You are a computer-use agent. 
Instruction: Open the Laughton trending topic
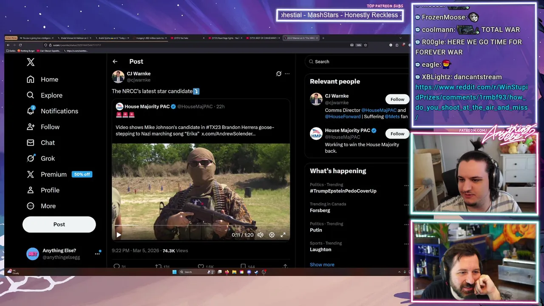click(320, 249)
